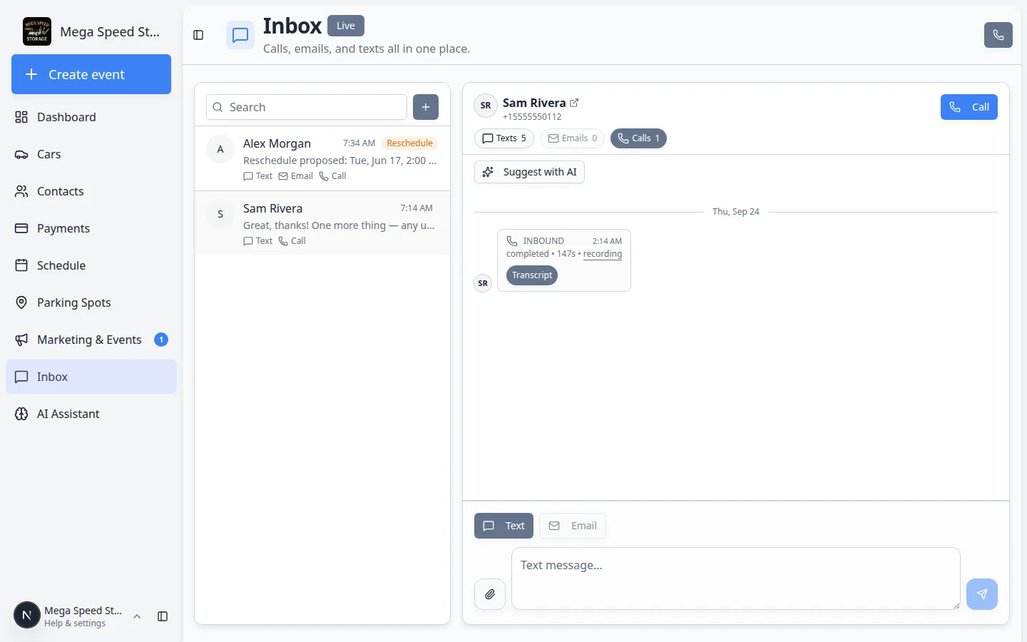Open the Alex Morgan conversation
Image resolution: width=1027 pixels, height=642 pixels.
pyautogui.click(x=322, y=158)
